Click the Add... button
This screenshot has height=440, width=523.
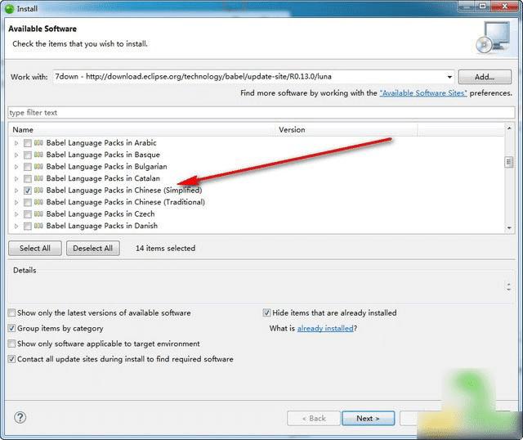[x=485, y=77]
